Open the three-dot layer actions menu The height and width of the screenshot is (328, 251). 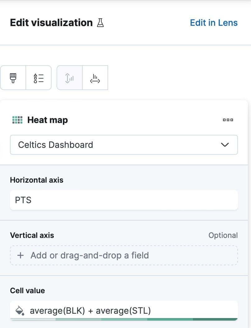pos(228,120)
